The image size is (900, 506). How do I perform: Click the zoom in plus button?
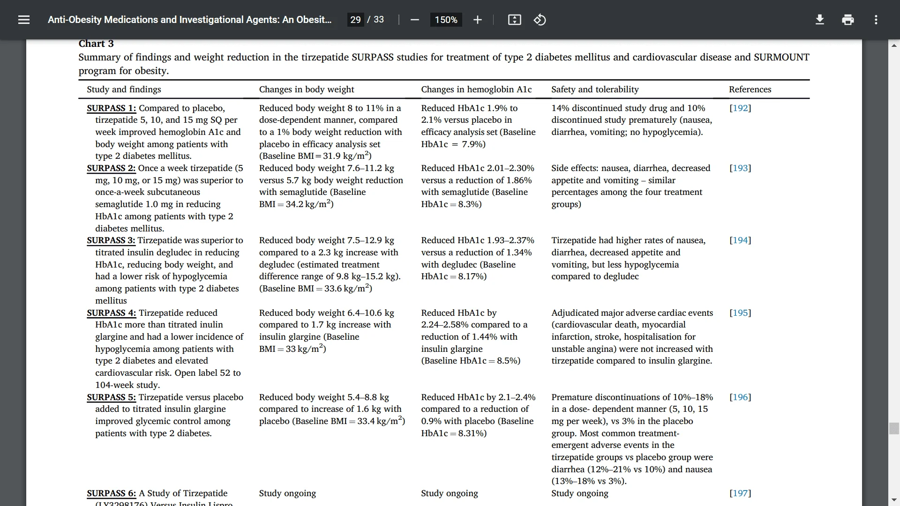pos(477,20)
